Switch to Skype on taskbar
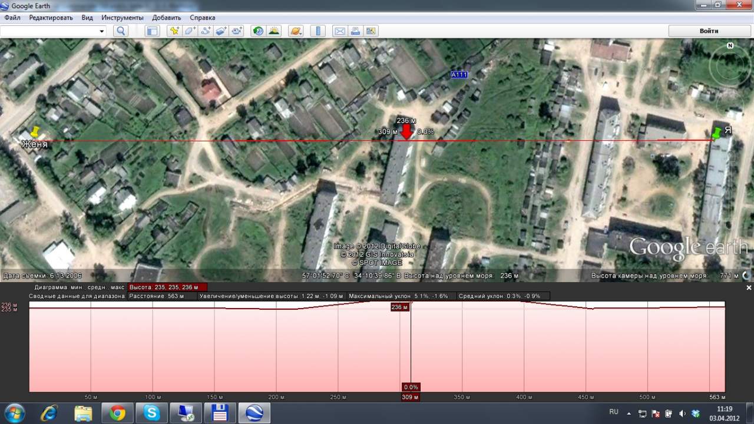The image size is (754, 424). pyautogui.click(x=151, y=413)
